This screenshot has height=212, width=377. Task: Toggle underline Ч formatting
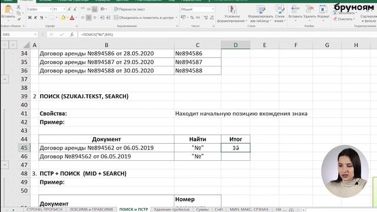tap(41, 18)
